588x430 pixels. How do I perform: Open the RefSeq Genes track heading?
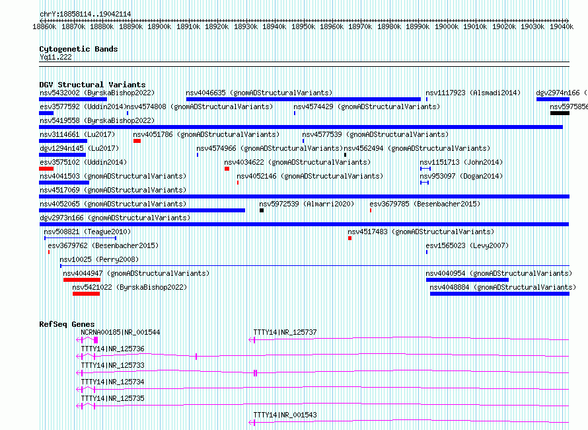67,324
